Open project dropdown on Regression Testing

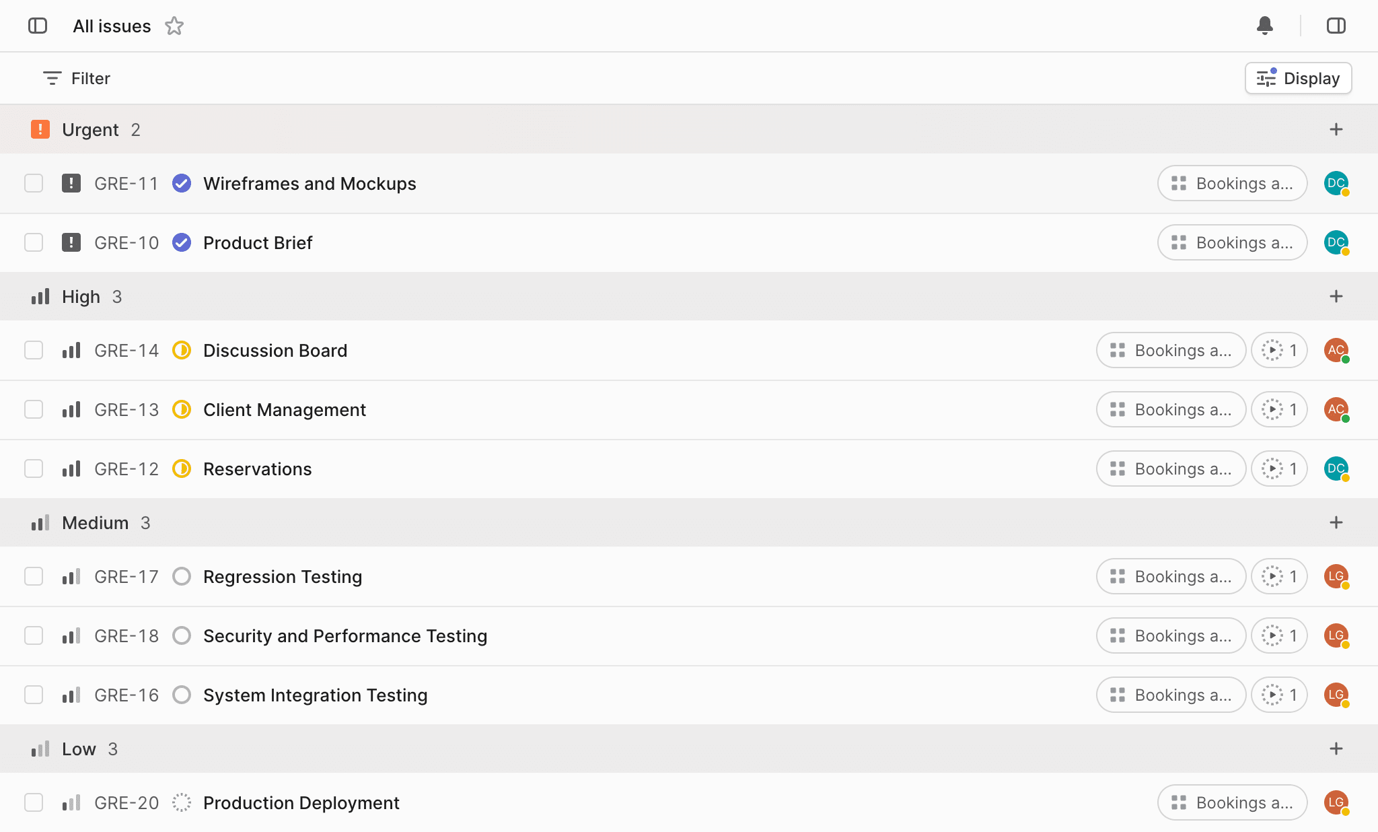[x=1171, y=576]
